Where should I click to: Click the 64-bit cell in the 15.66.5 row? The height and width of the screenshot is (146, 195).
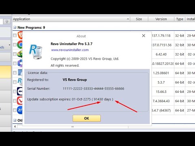(x=180, y=92)
